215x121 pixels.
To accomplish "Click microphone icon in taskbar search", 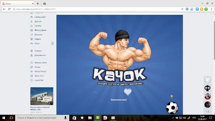I will click(x=66, y=118).
